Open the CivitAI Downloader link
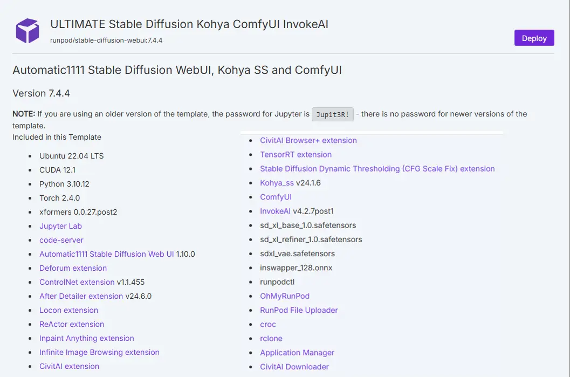This screenshot has height=377, width=570. 294,367
